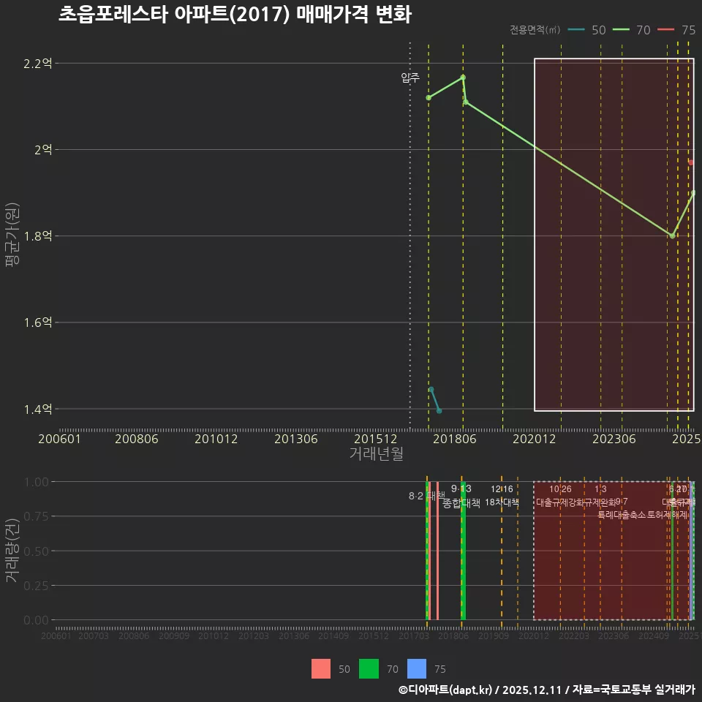Select the teal 50 line symbol in top legend

[x=576, y=30]
